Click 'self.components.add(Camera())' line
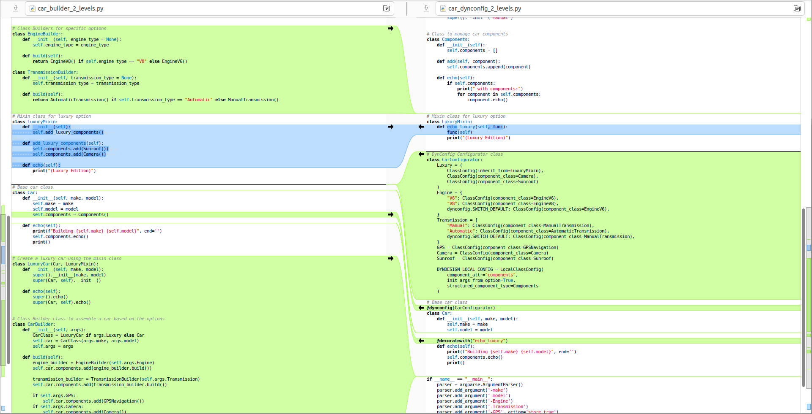 [x=69, y=154]
